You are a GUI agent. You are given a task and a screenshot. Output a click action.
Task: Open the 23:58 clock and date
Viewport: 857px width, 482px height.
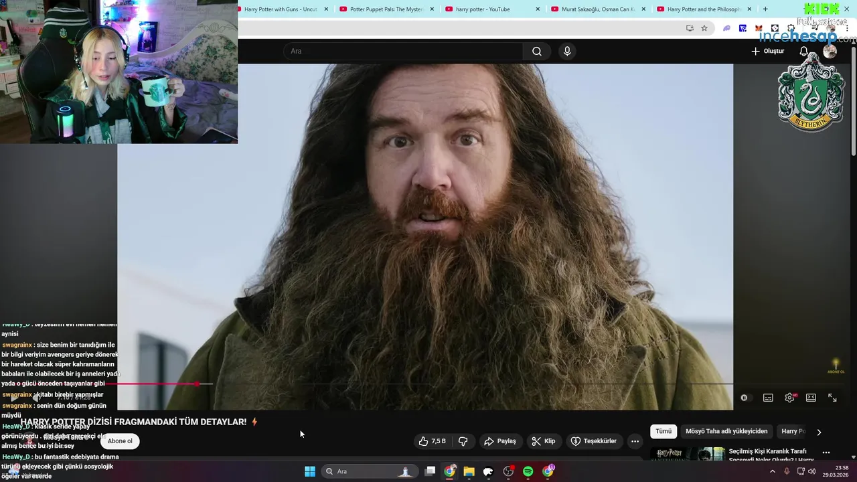click(837, 471)
